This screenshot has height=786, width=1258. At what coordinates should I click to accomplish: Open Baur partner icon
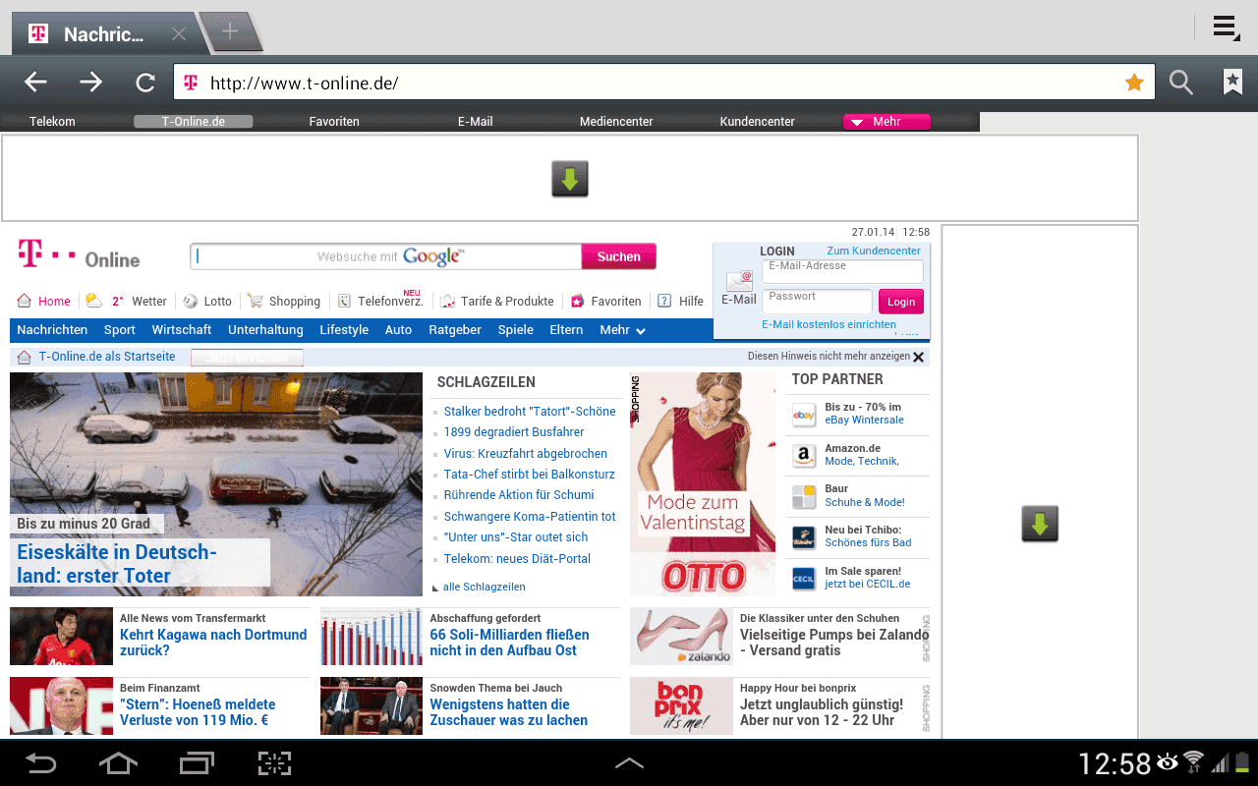tap(804, 496)
